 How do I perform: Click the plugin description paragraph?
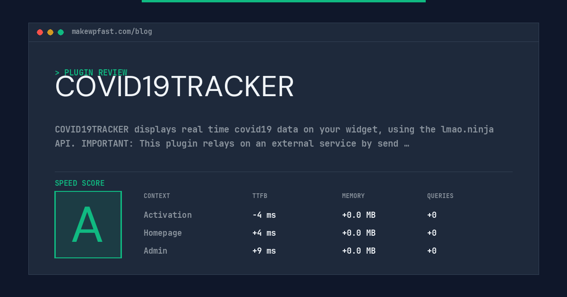point(274,136)
